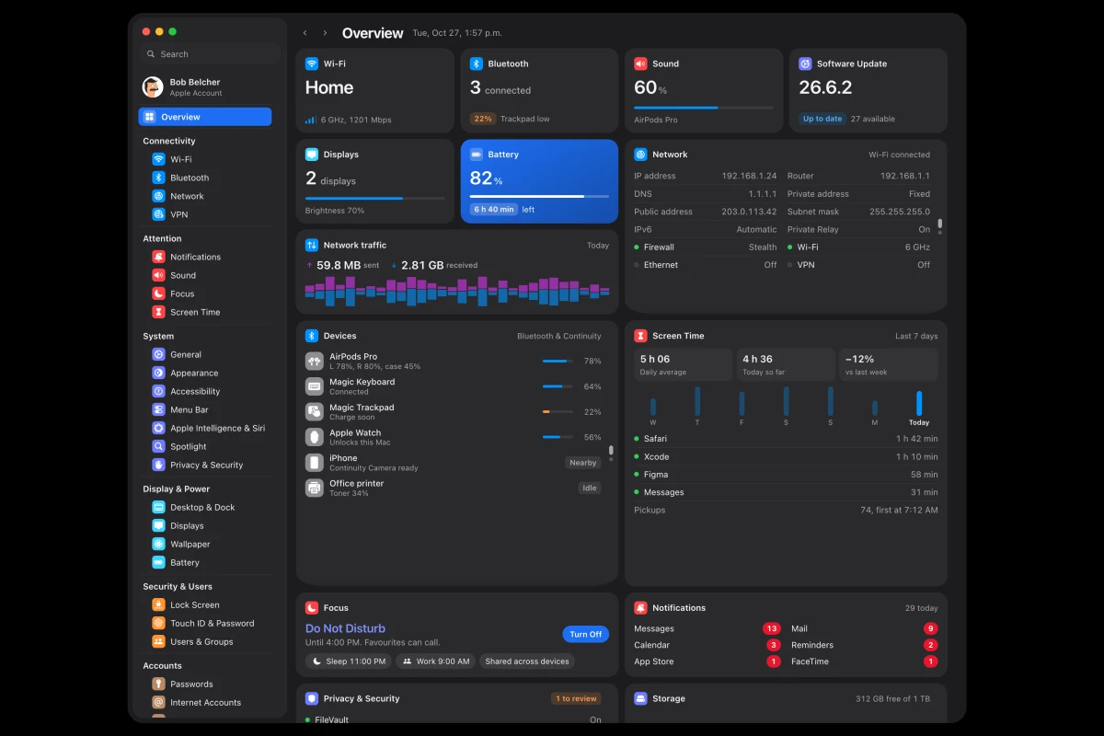Image resolution: width=1104 pixels, height=736 pixels.
Task: Click the Passwords key icon
Action: 158,684
